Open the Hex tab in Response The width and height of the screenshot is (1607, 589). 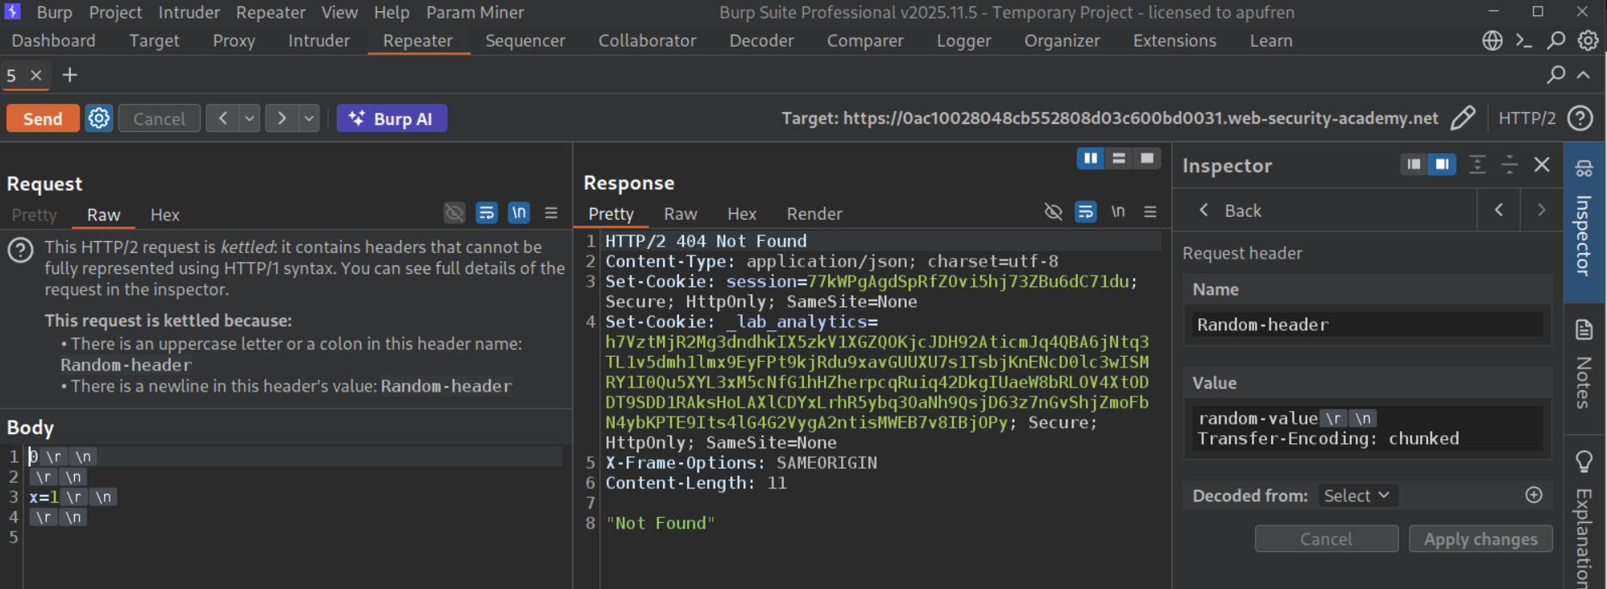coord(741,214)
